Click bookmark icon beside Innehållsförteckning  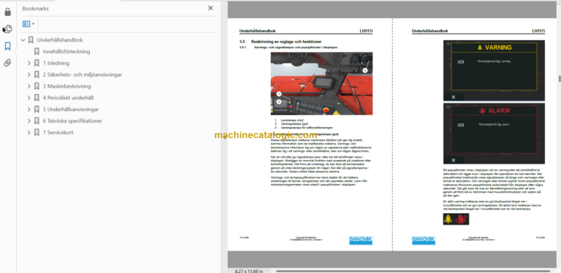pos(37,51)
